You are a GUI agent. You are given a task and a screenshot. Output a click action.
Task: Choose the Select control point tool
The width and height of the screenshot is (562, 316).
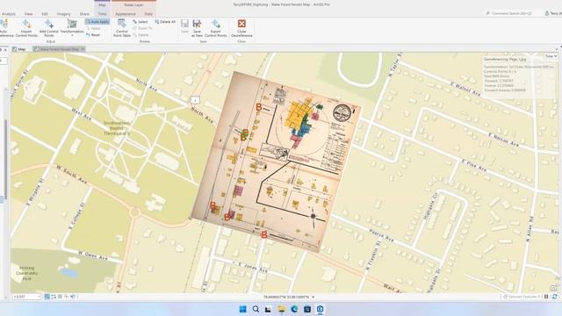pyautogui.click(x=140, y=22)
